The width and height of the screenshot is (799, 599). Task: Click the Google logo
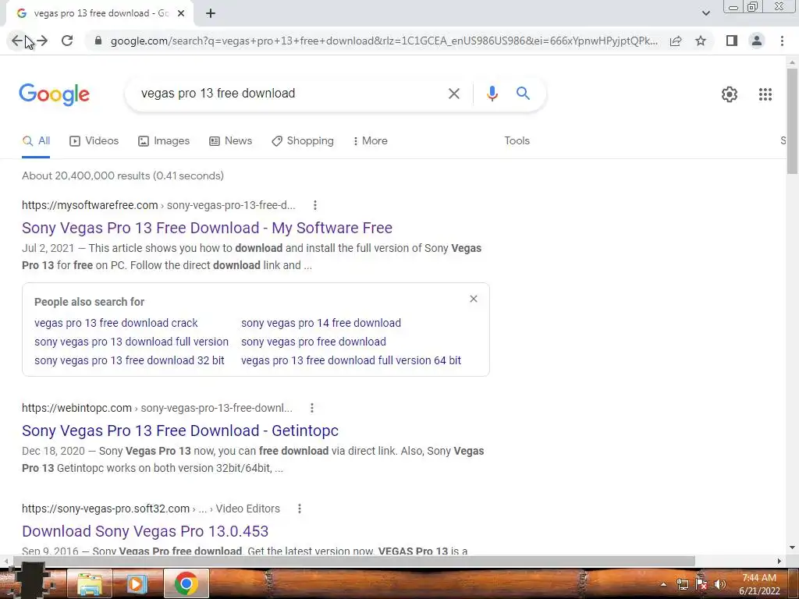coord(55,94)
